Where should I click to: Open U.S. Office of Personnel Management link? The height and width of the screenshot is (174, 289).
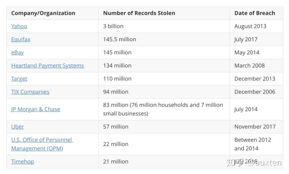pos(42,144)
